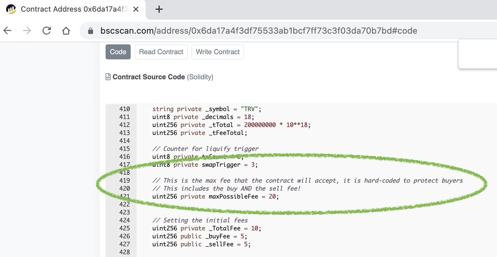Click the _TotalFee = 10 line

click(x=207, y=228)
